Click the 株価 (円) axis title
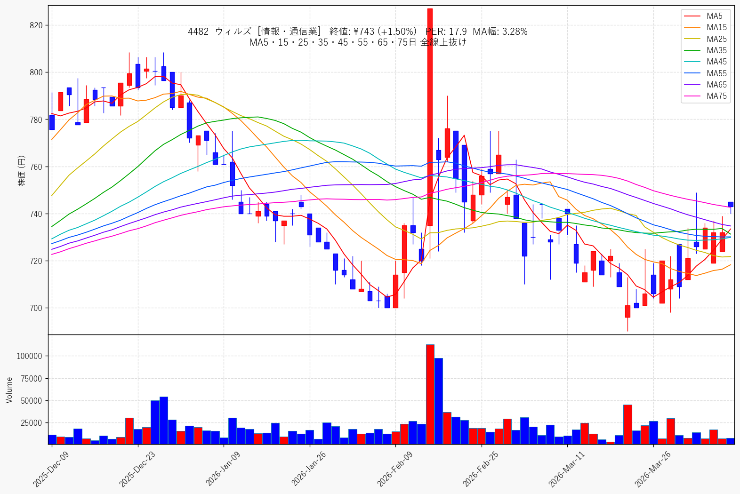740x494 pixels. [21, 170]
